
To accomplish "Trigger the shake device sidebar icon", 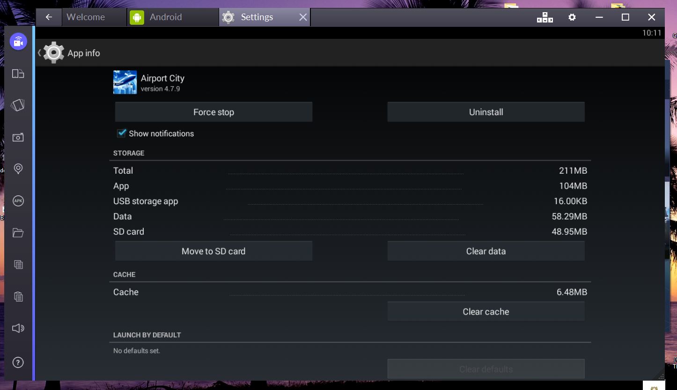I will pos(18,105).
